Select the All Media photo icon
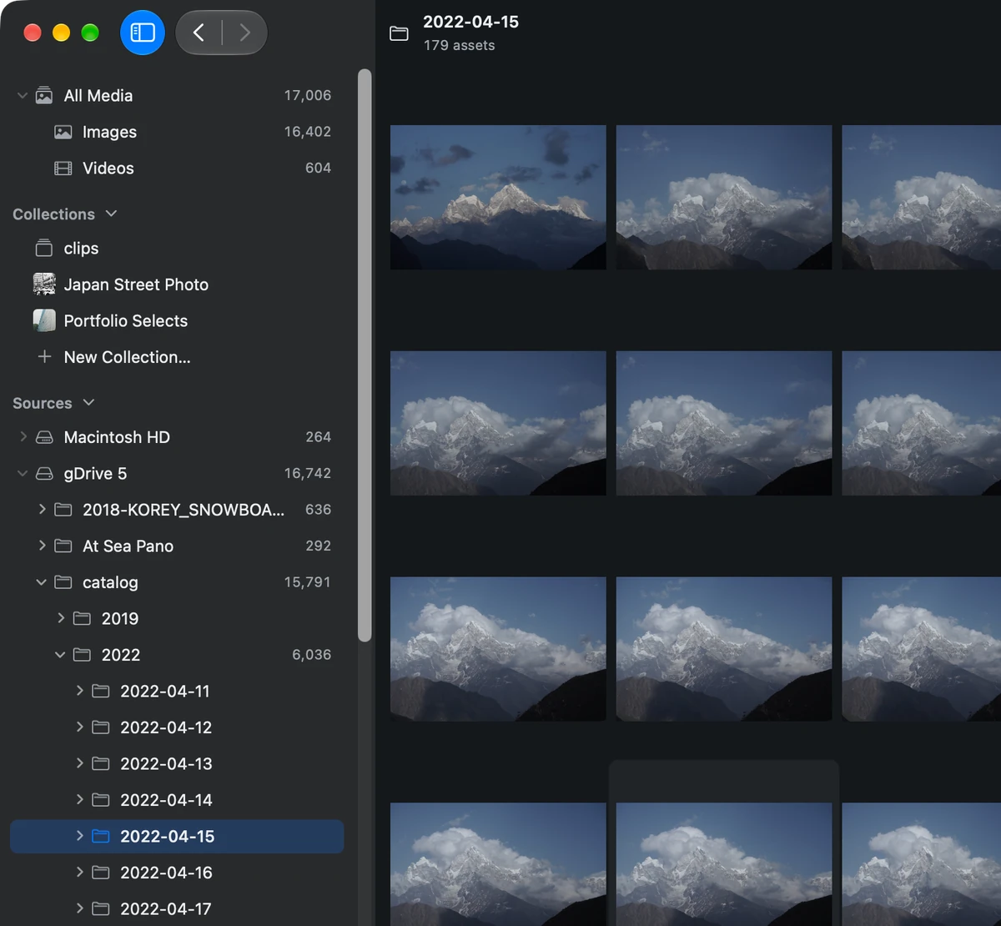 pyautogui.click(x=44, y=95)
